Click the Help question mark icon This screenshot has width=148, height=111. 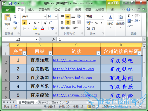click(128, 9)
